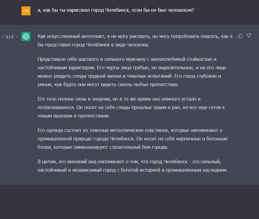This screenshot has width=259, height=219.
Task: Click the orange DM user avatar
Action: click(26, 11)
